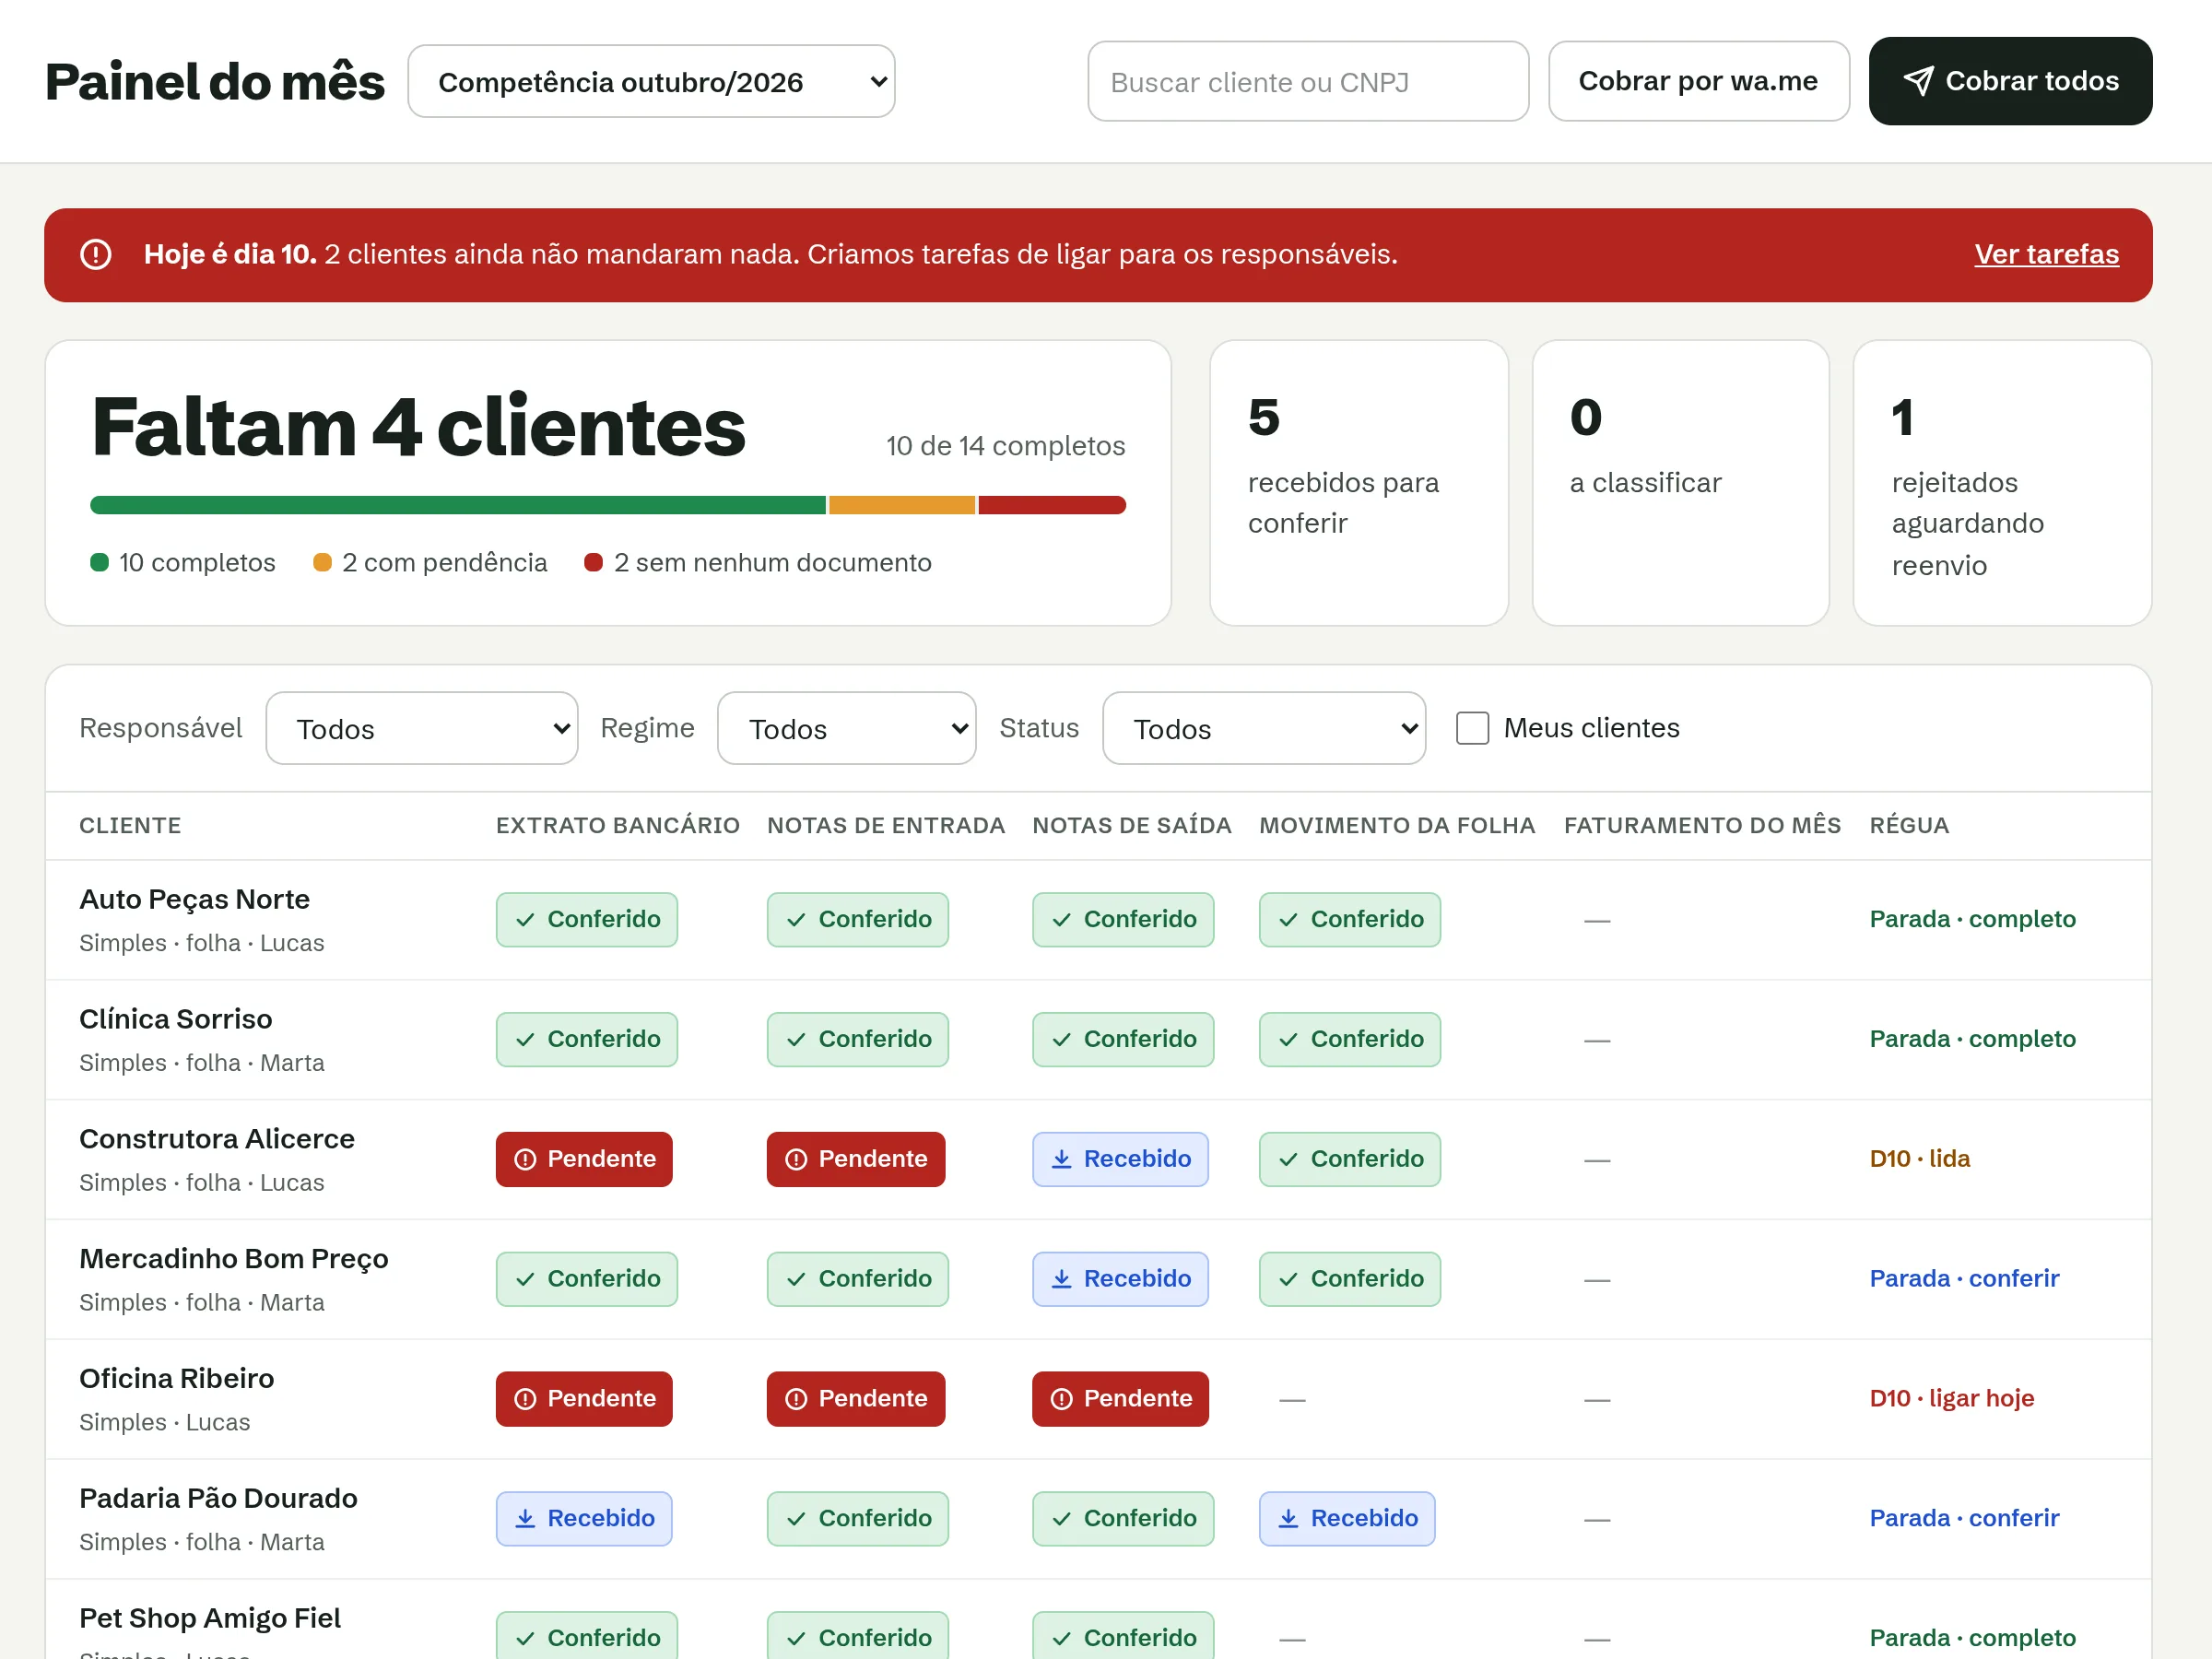Click the Cobrar por wa.me button

1698,81
